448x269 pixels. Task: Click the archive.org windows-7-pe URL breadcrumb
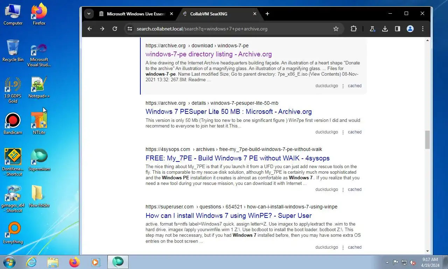(x=197, y=46)
